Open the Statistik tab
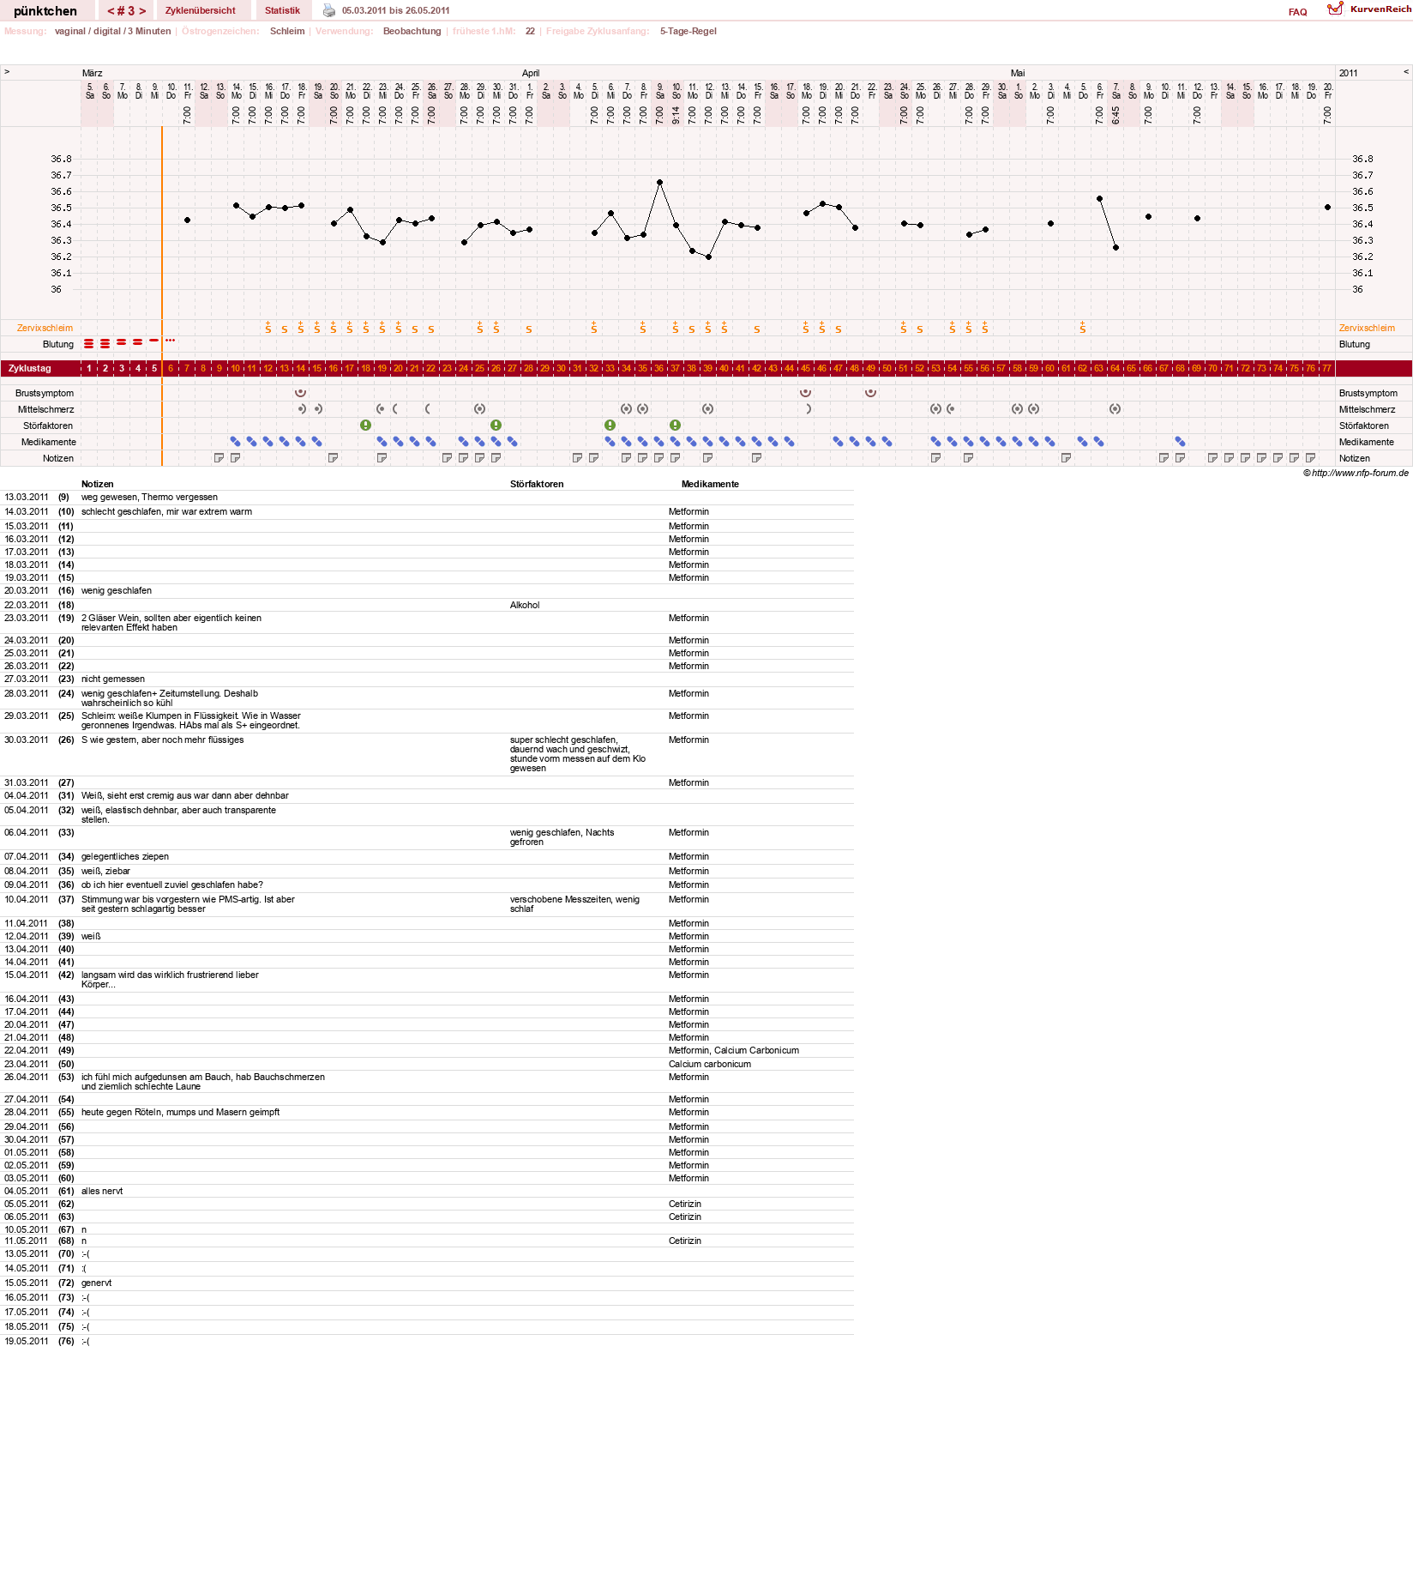 pyautogui.click(x=282, y=10)
